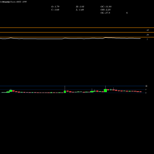Click the '0' price axis label

[146, 93]
